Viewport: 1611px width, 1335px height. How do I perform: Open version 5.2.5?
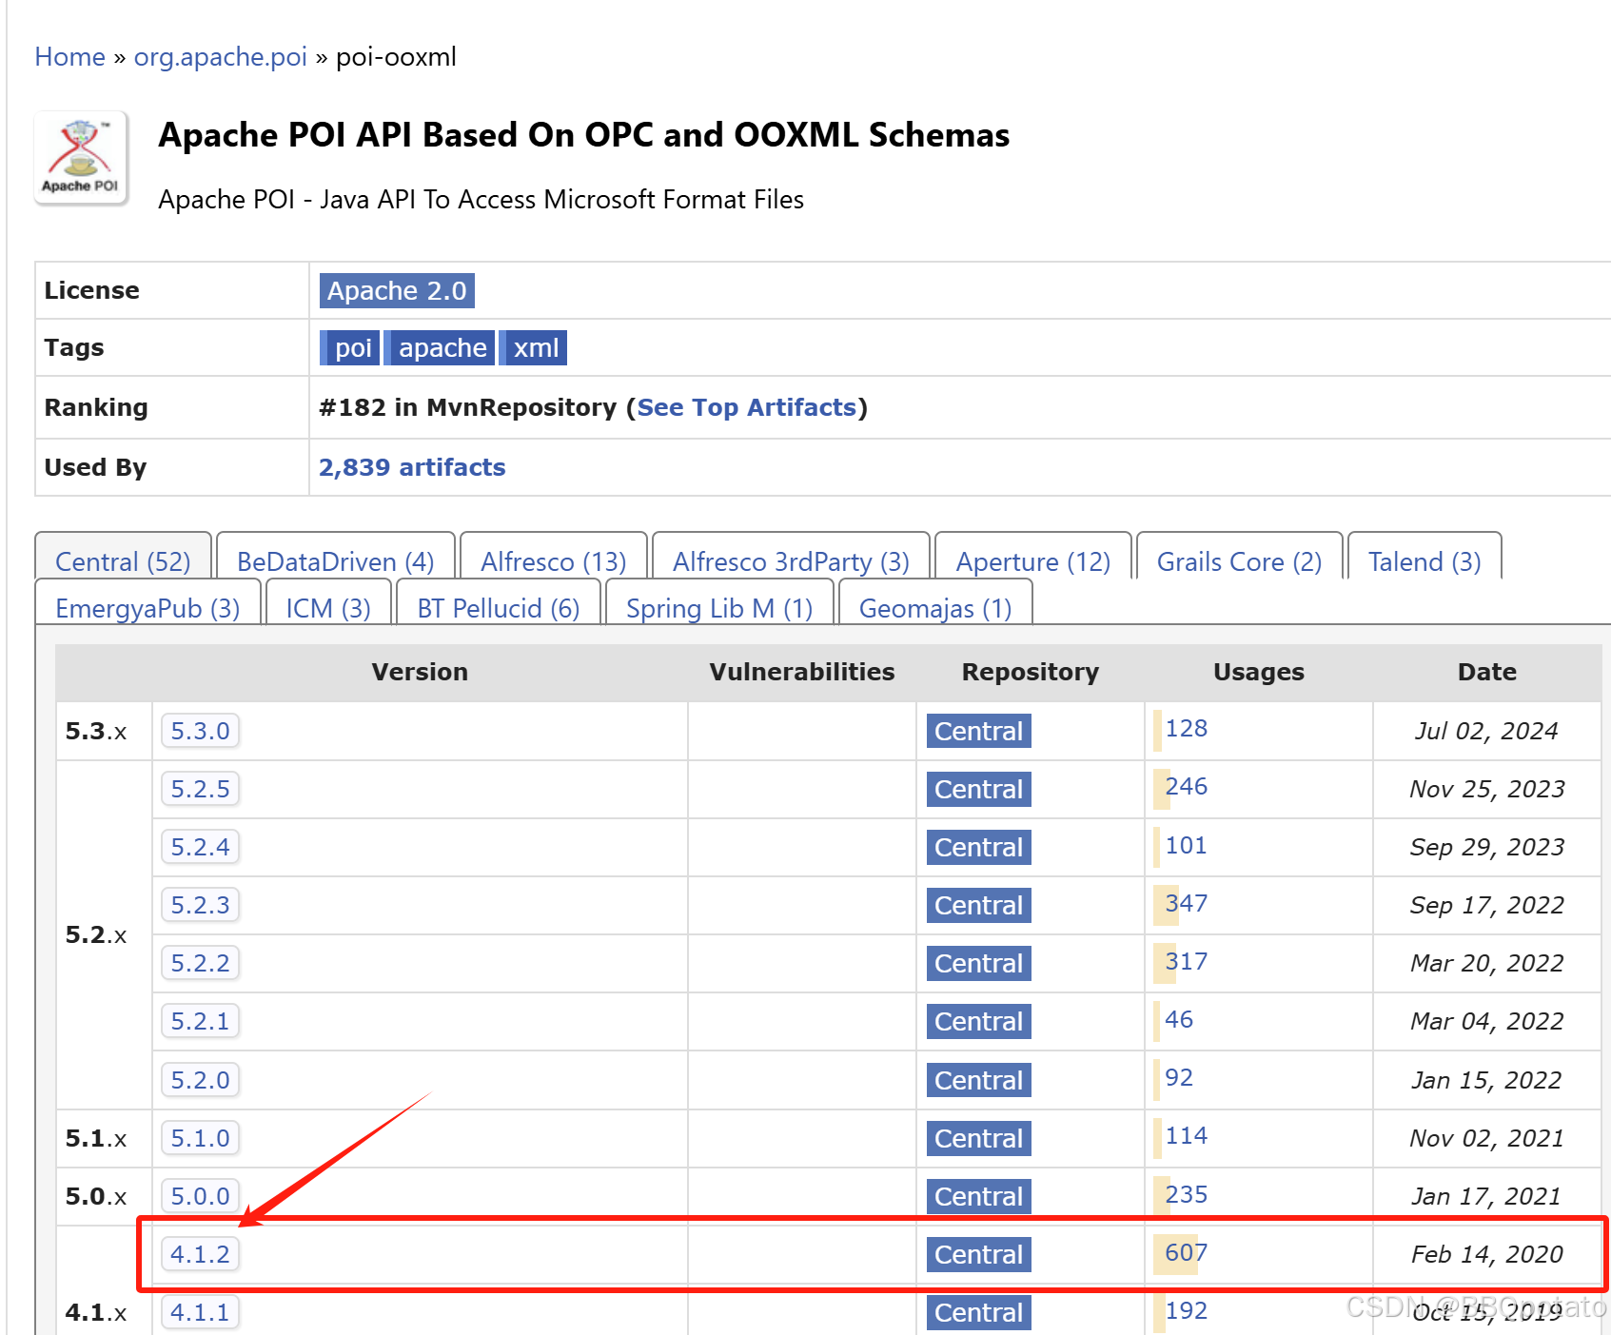pos(200,789)
